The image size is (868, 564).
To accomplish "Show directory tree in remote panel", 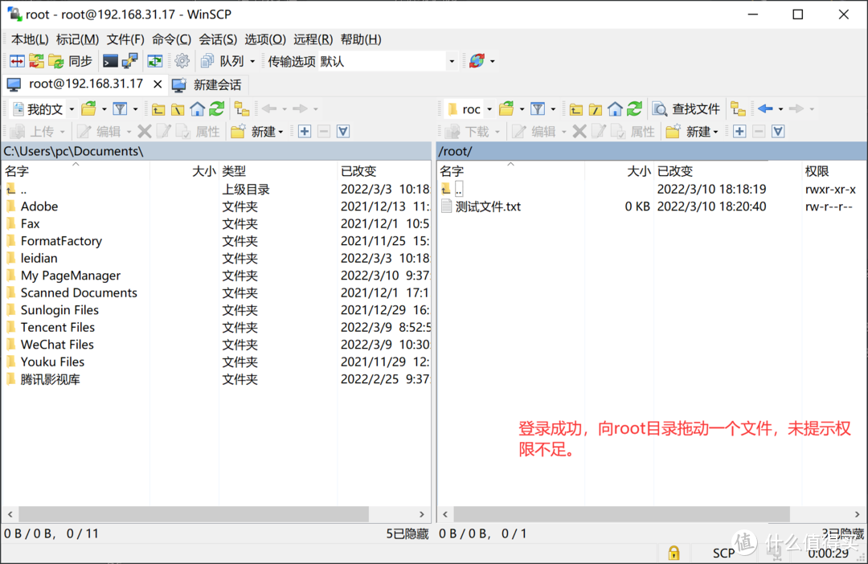I will coord(738,109).
